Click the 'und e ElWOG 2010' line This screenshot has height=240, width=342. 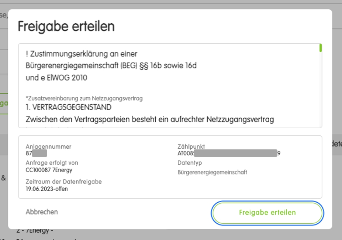pyautogui.click(x=56, y=78)
